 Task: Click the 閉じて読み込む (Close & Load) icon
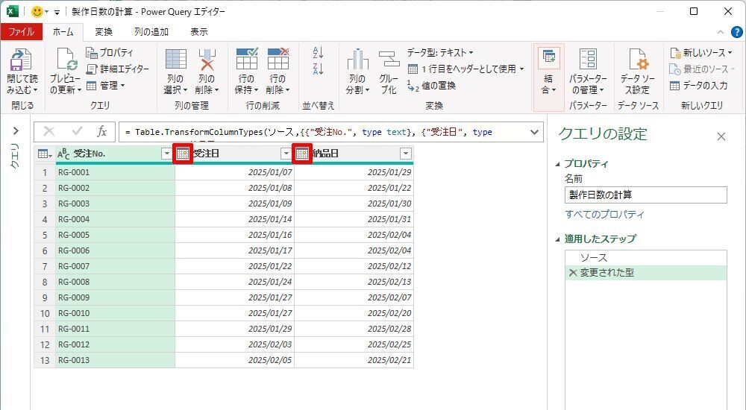(x=22, y=60)
